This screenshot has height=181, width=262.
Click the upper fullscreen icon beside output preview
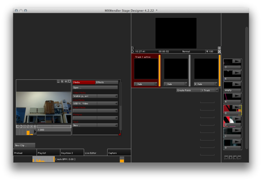pos(219,48)
